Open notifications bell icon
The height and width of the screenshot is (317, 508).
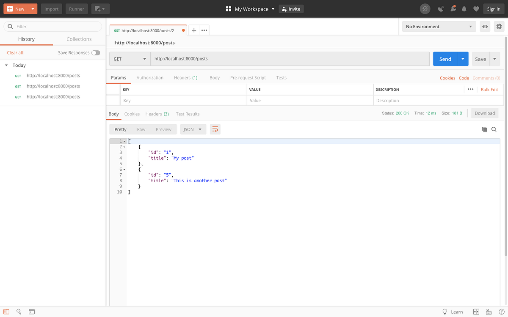coord(464,9)
